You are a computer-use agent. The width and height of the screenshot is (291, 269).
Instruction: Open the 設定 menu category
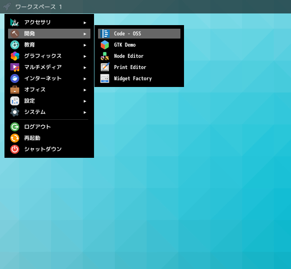pyautogui.click(x=30, y=101)
